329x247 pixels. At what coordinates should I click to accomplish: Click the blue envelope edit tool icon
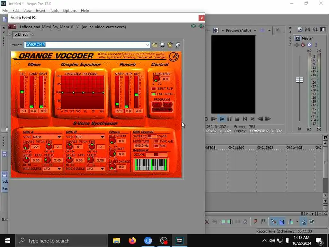tap(282, 222)
